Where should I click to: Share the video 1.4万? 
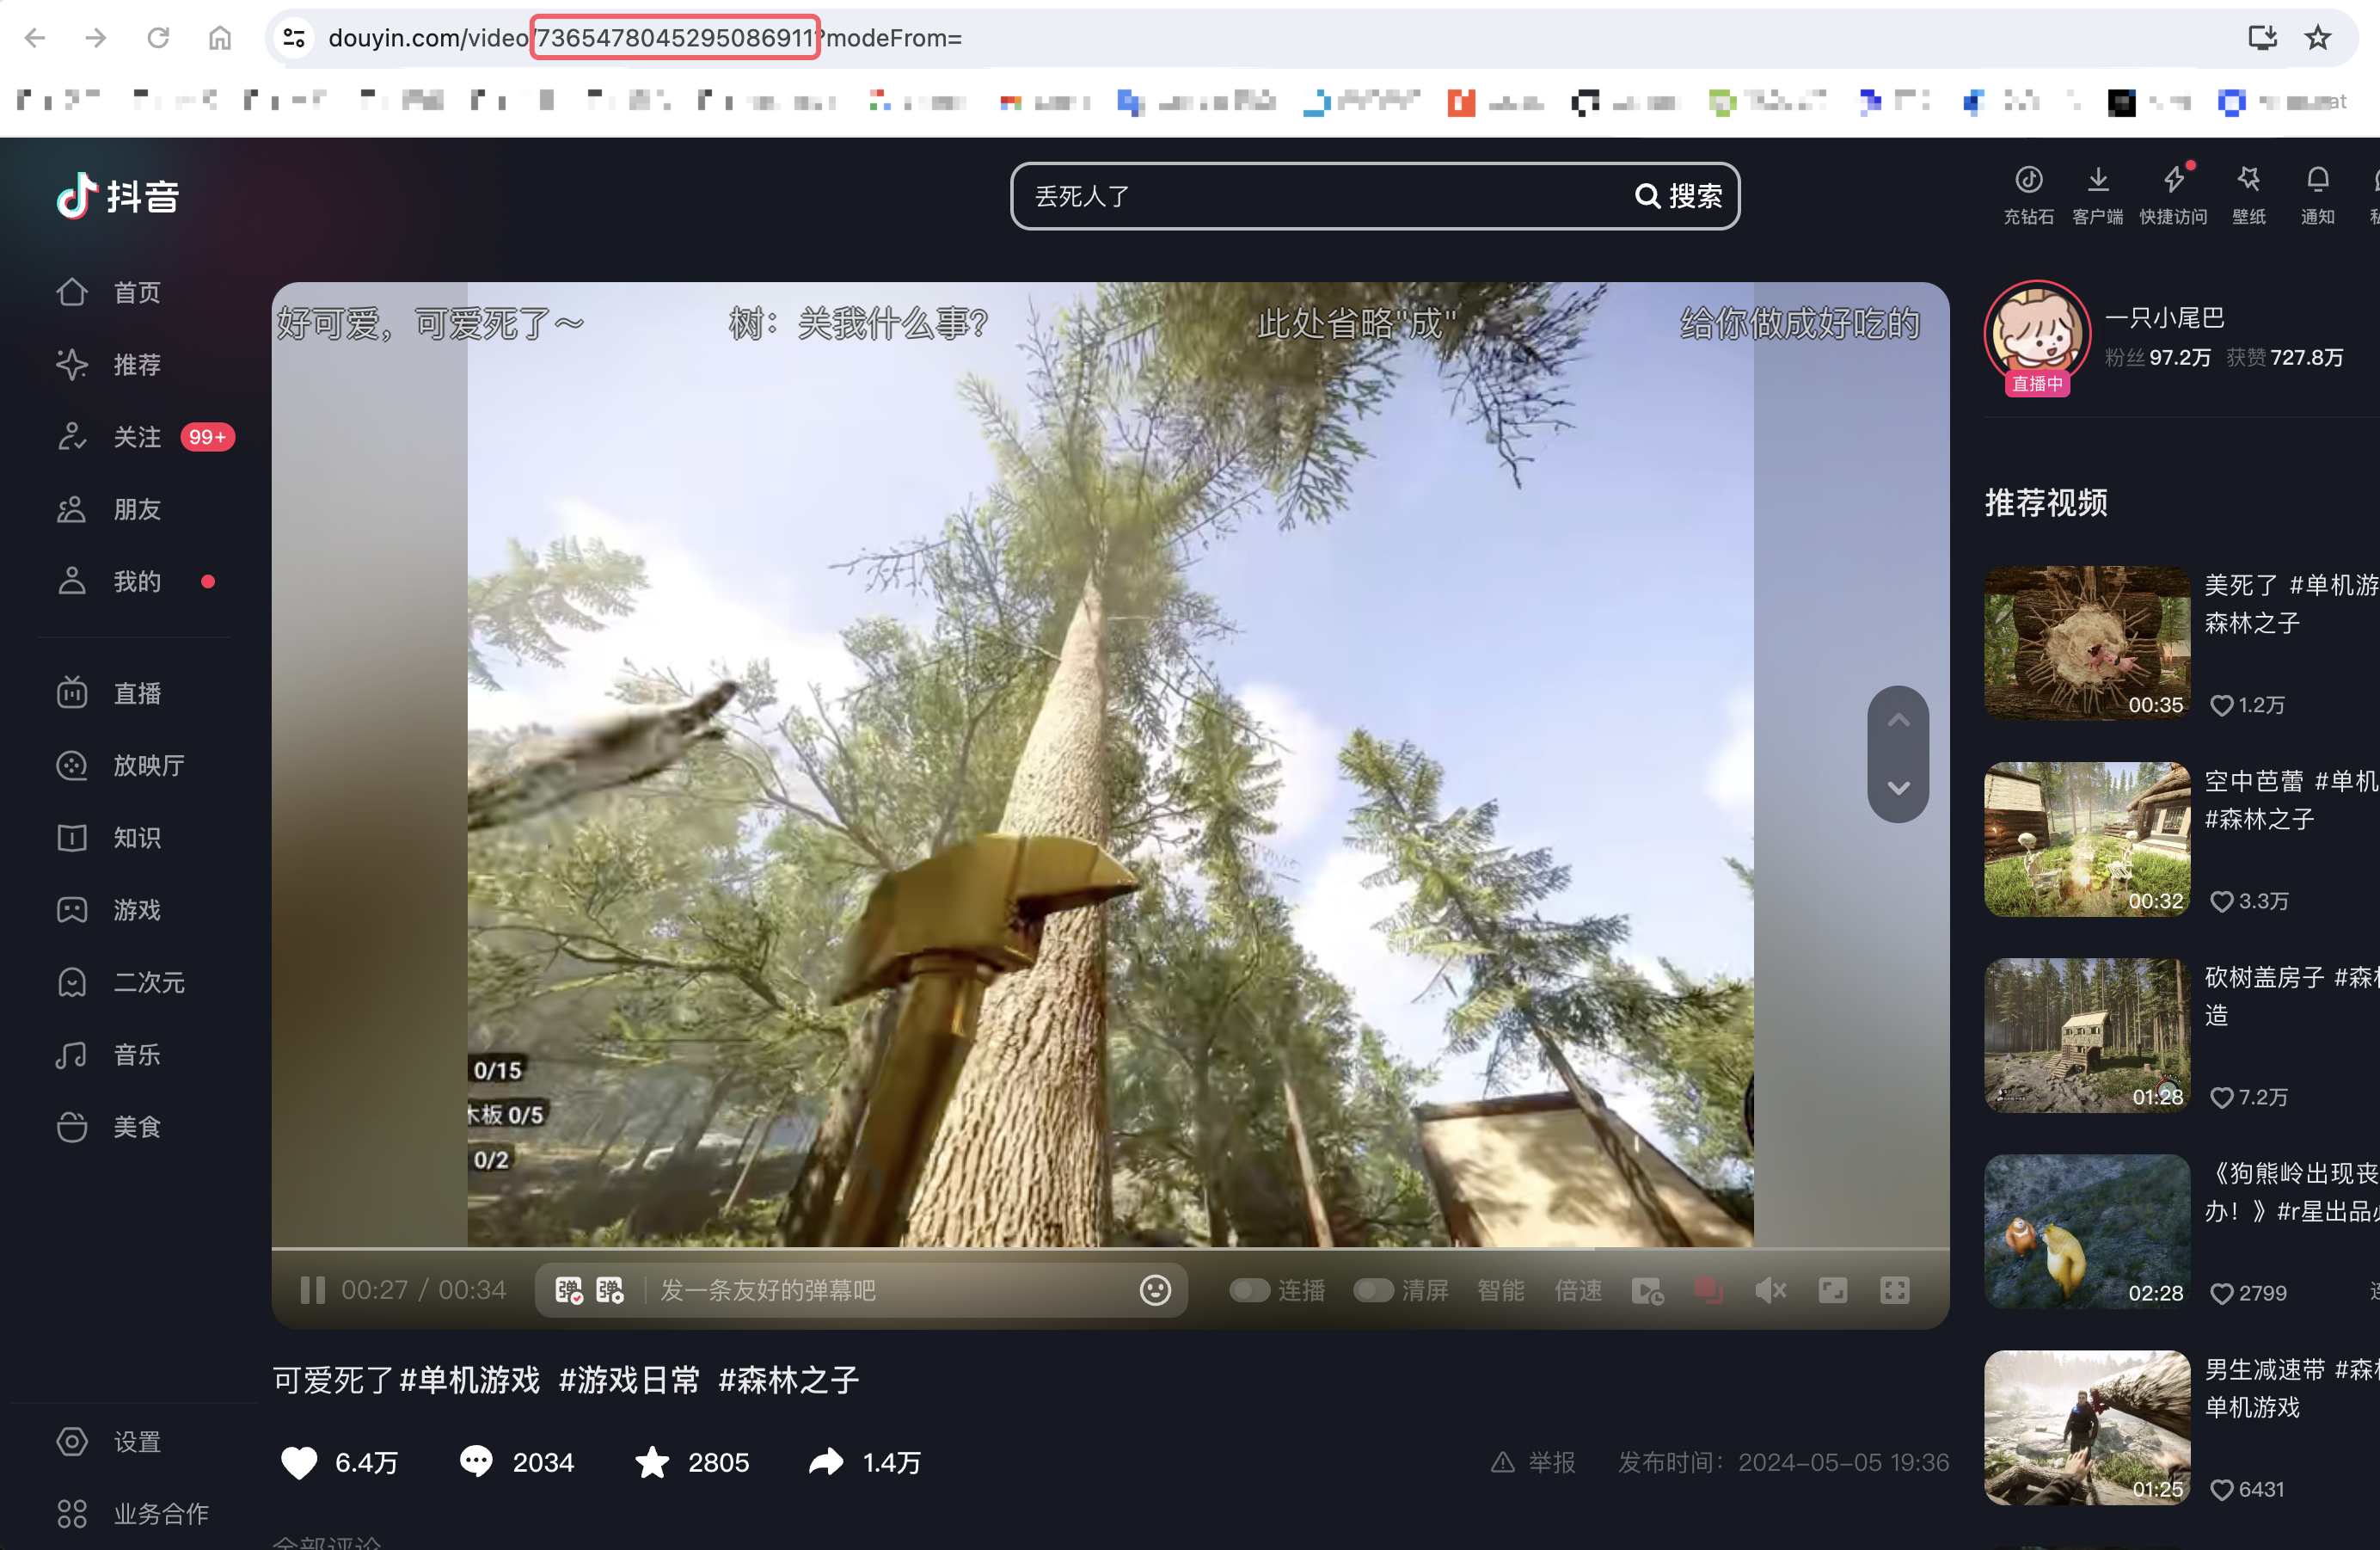(x=865, y=1462)
